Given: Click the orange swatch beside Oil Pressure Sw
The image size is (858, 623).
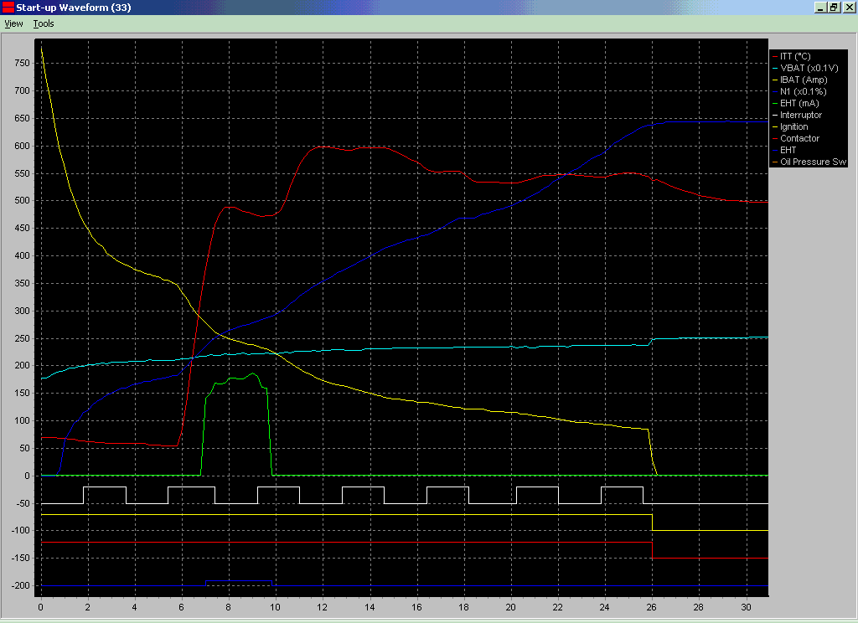Looking at the screenshot, I should pyautogui.click(x=775, y=162).
